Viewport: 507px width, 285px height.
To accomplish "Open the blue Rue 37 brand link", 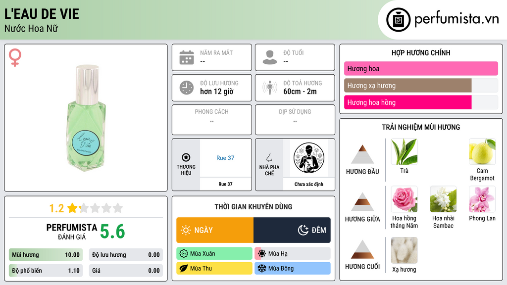I will pos(225,158).
